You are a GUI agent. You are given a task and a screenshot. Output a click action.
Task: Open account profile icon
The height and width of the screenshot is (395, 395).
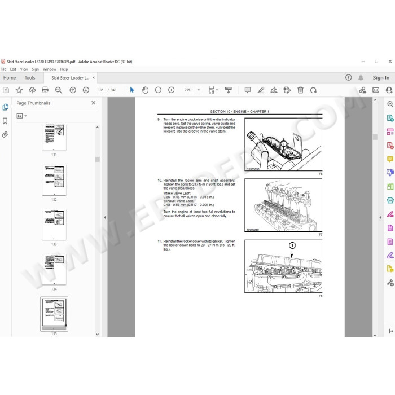[x=389, y=90]
